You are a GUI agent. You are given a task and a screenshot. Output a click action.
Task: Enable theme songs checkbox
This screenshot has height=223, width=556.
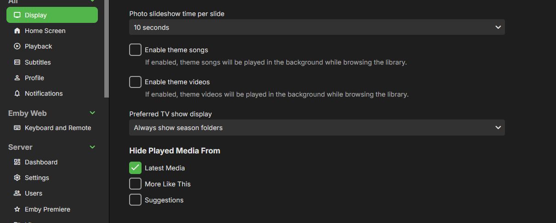(x=135, y=50)
